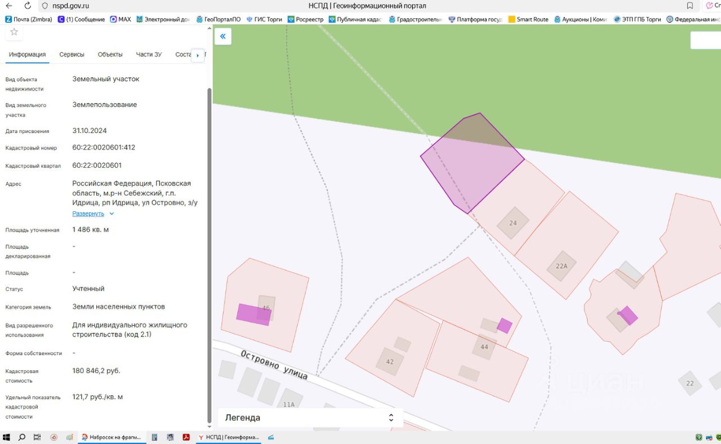Click the cadastral value 180 846,2 руб.
The width and height of the screenshot is (721, 444).
point(96,371)
